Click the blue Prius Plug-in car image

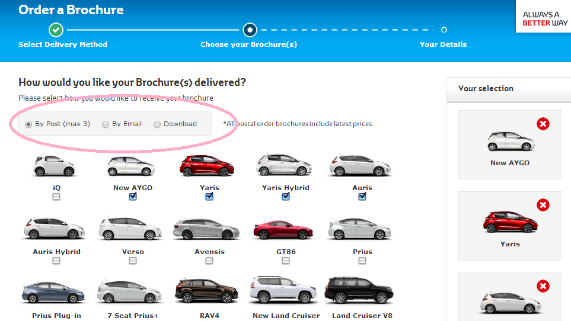pos(53,293)
